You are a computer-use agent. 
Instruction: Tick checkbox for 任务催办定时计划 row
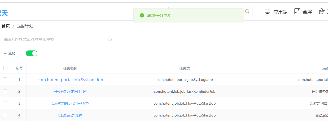coord(5,91)
